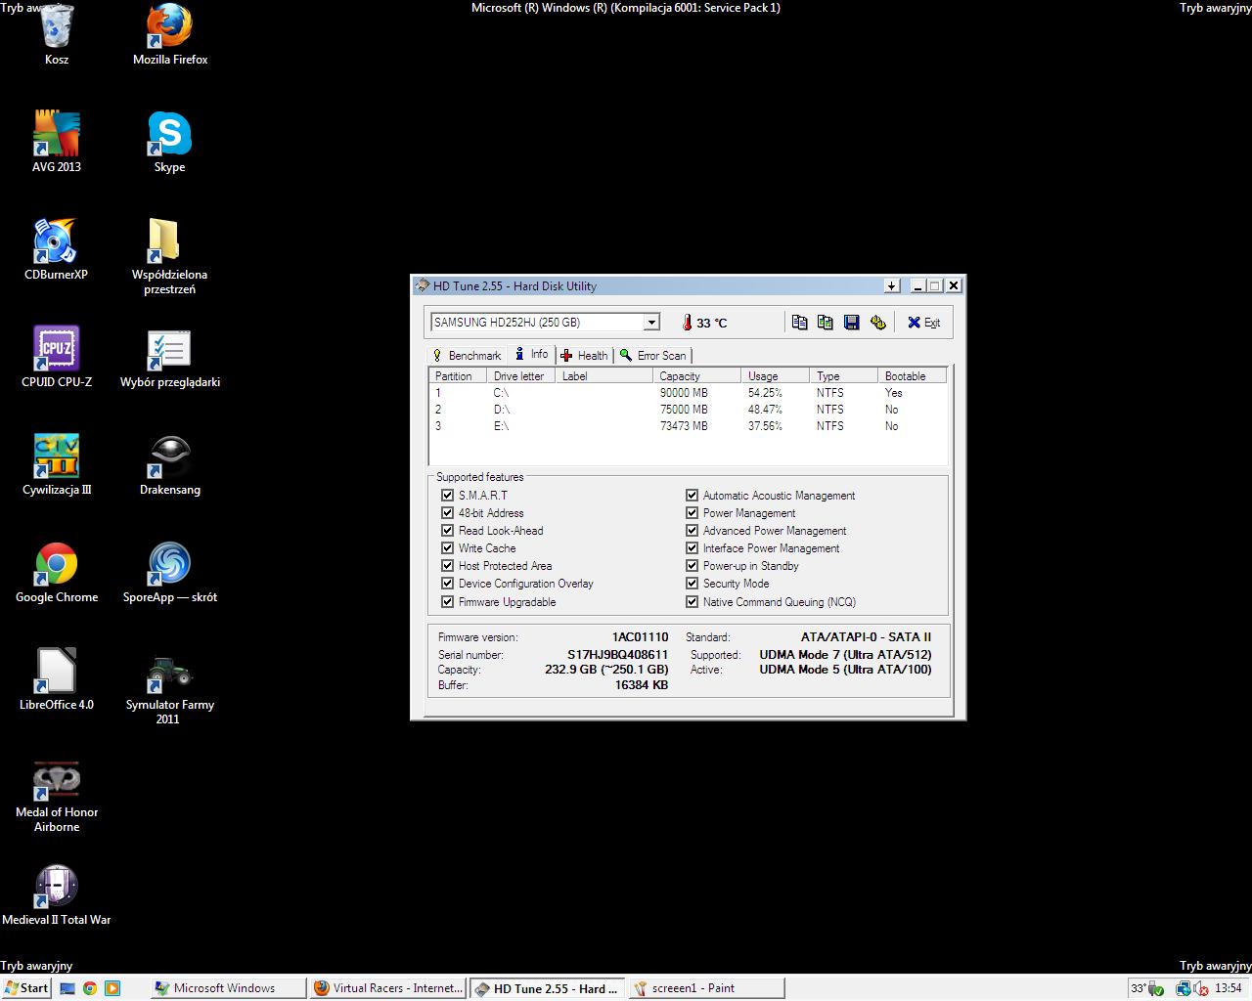Open Kosz recycle bin icon
The width and height of the screenshot is (1252, 1001).
[x=57, y=35]
